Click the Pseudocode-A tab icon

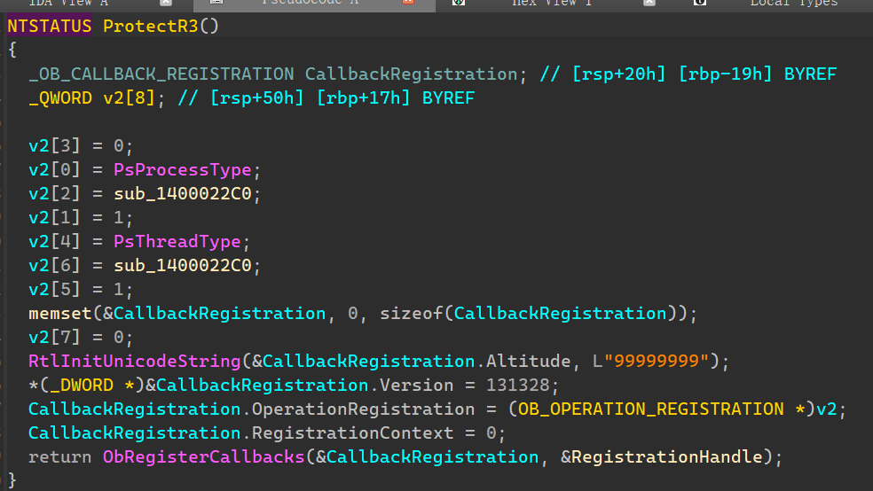[216, 3]
